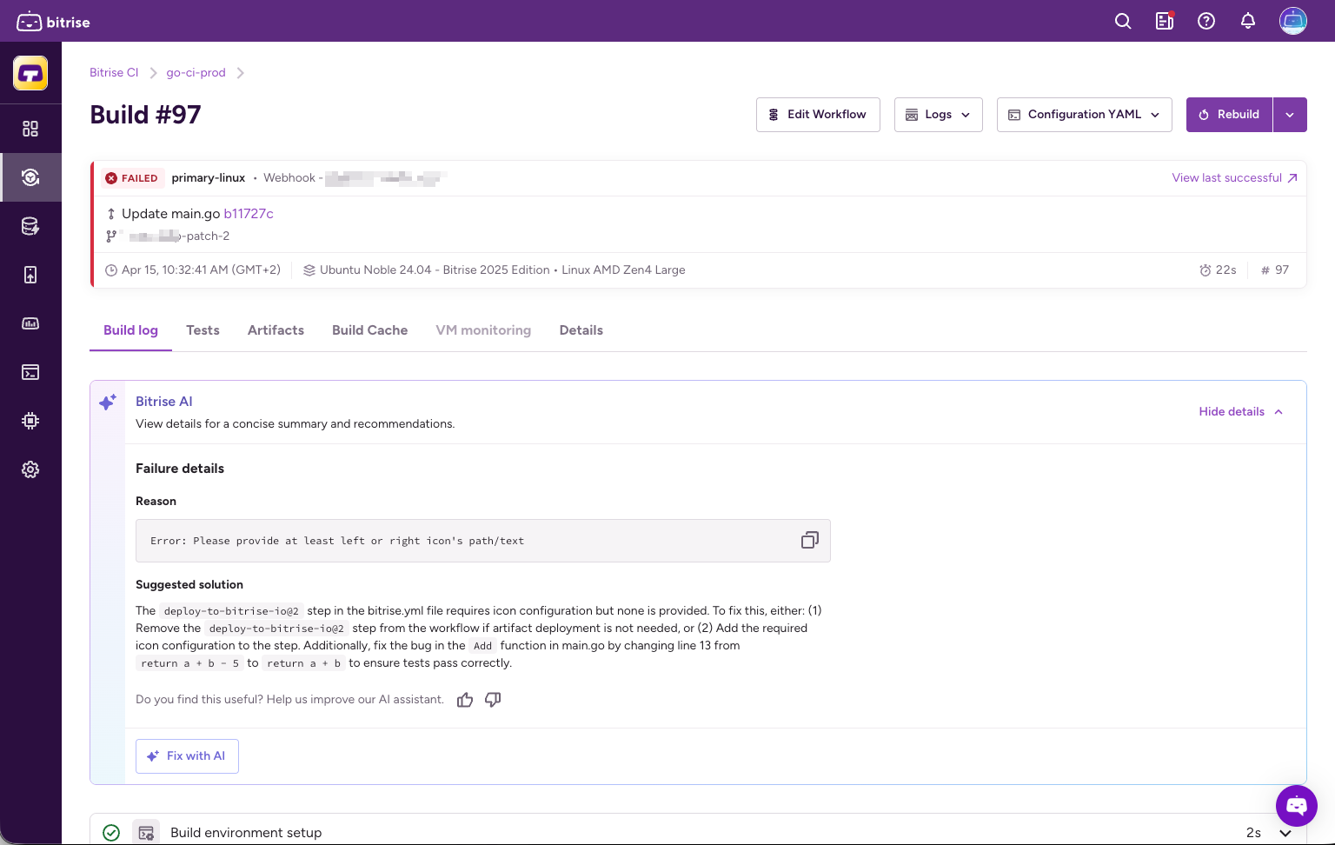
Task: Switch to the Tests tab
Action: click(x=203, y=330)
